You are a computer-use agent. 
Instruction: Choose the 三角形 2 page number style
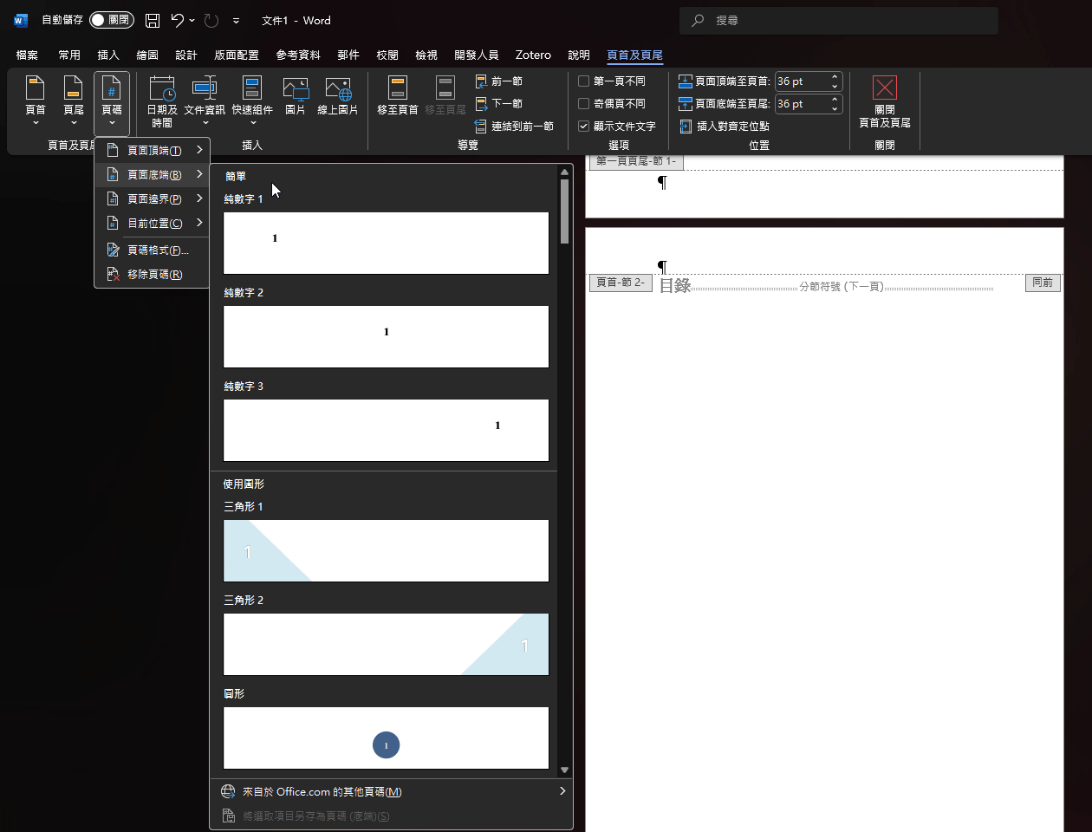(x=386, y=644)
